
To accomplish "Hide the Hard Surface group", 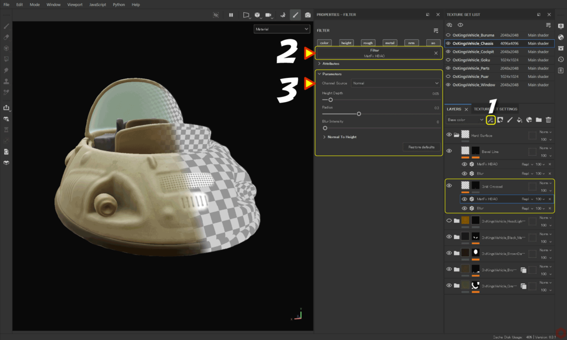I will pyautogui.click(x=448, y=136).
